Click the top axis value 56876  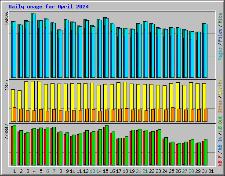point(7,18)
